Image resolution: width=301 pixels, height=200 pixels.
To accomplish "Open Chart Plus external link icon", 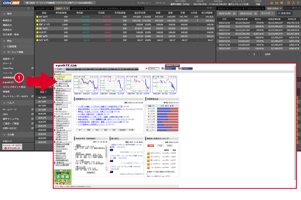I will coord(33,68).
